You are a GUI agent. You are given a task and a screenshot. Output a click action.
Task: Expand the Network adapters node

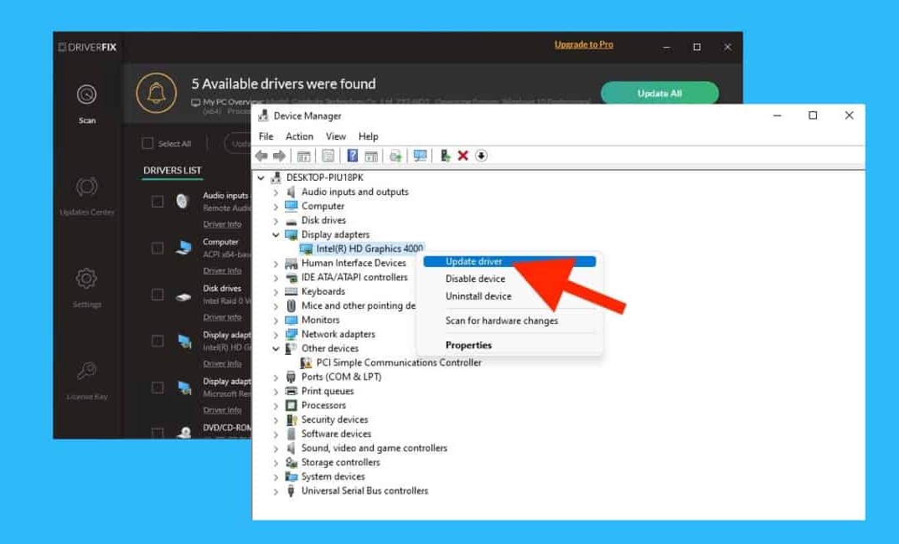(276, 335)
